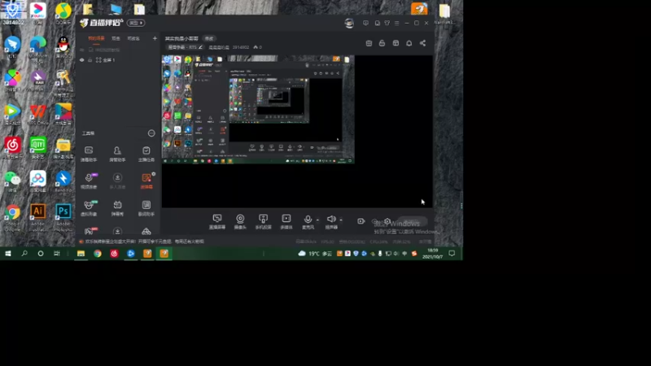Click the 修改 button beside stream title
Image resolution: width=651 pixels, height=366 pixels.
[209, 38]
